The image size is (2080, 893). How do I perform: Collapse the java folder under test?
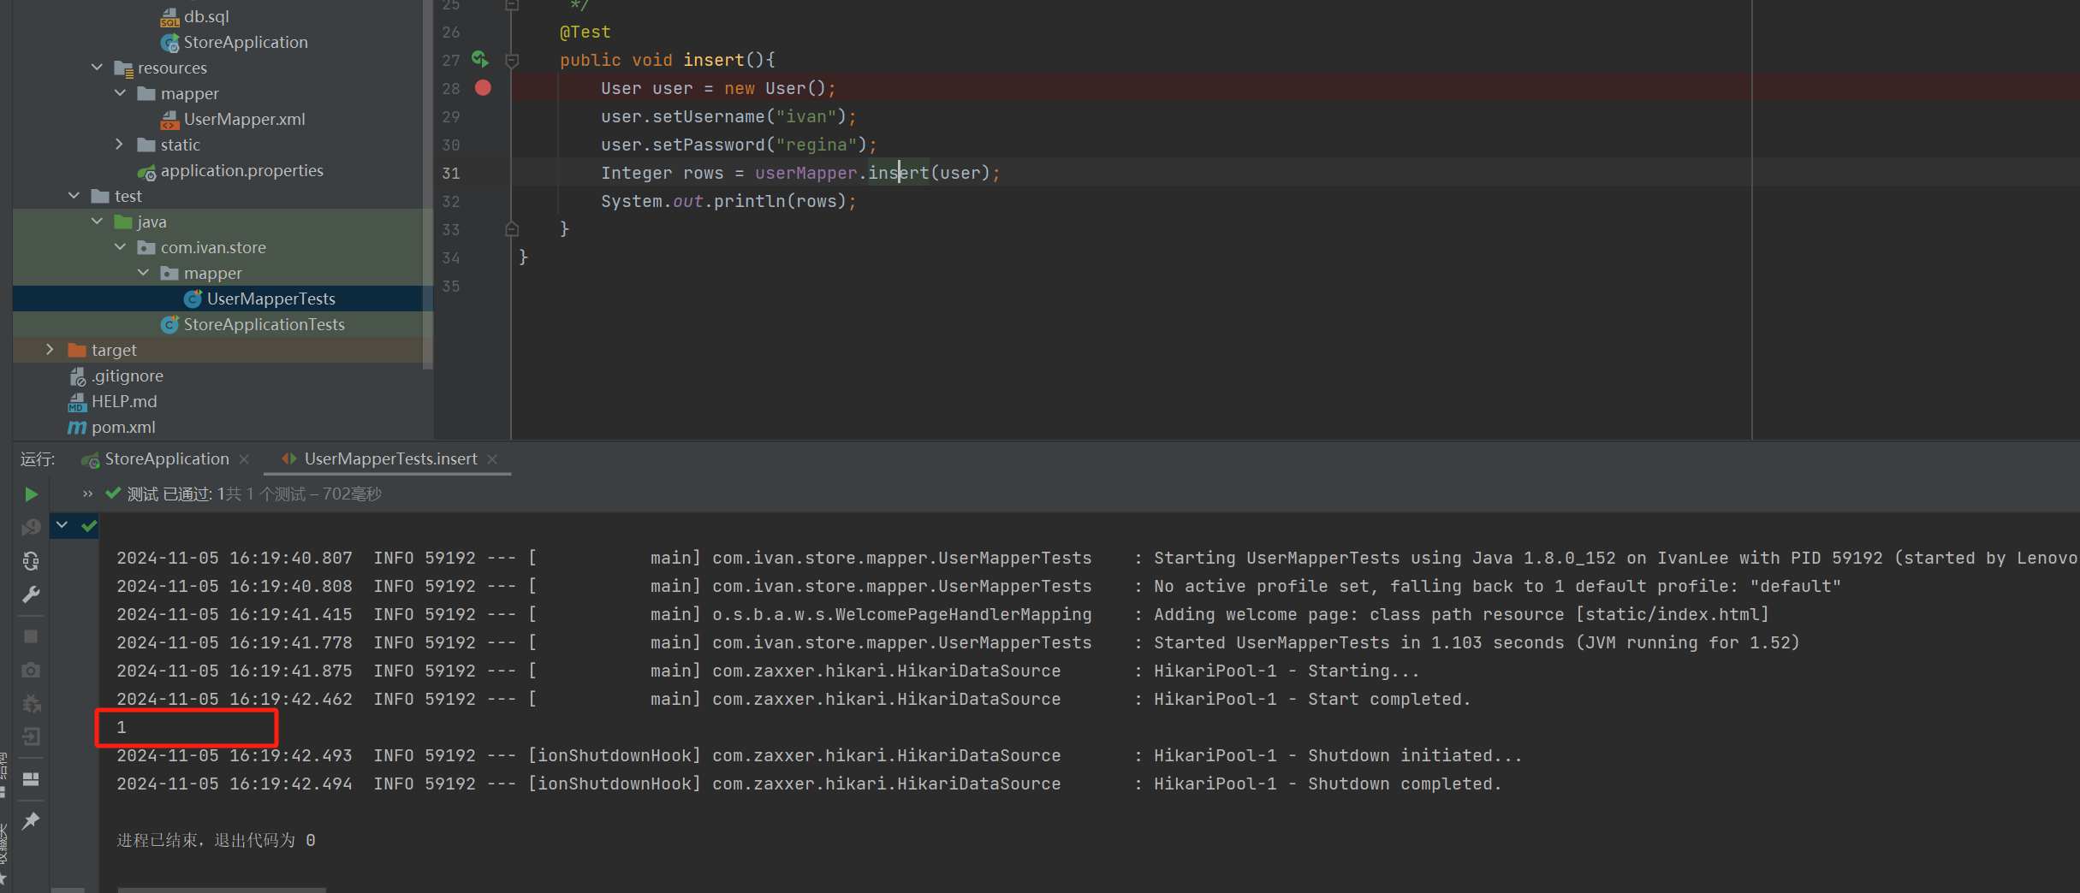point(97,222)
